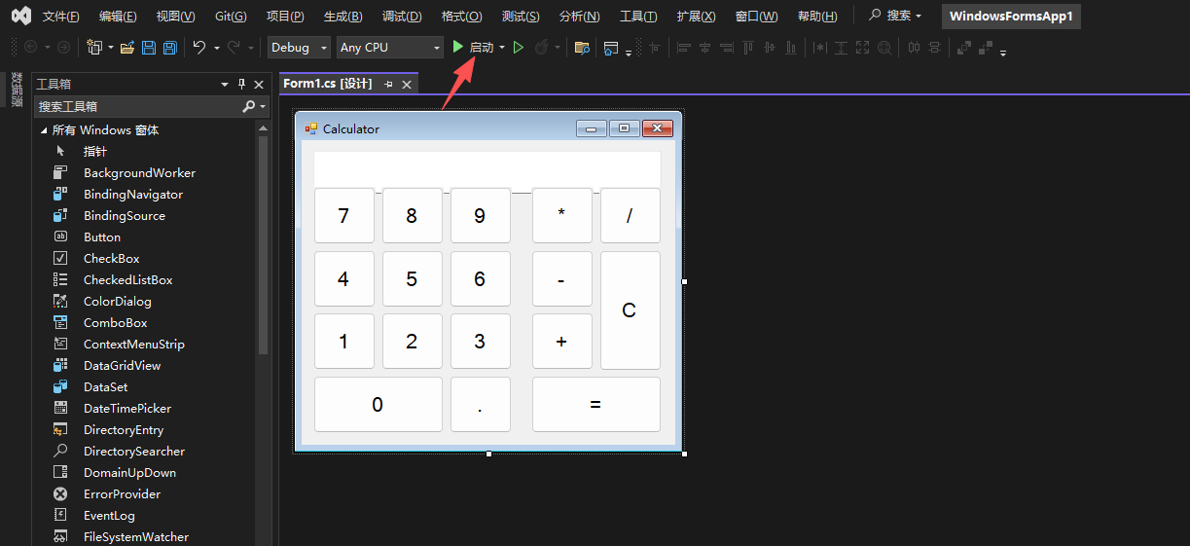
Task: Click the Align Bottoms layout icon
Action: [791, 47]
